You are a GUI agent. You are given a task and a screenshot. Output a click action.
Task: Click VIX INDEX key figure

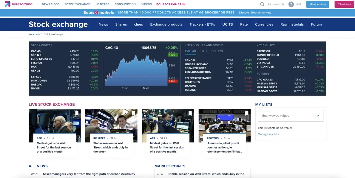(290, 63)
